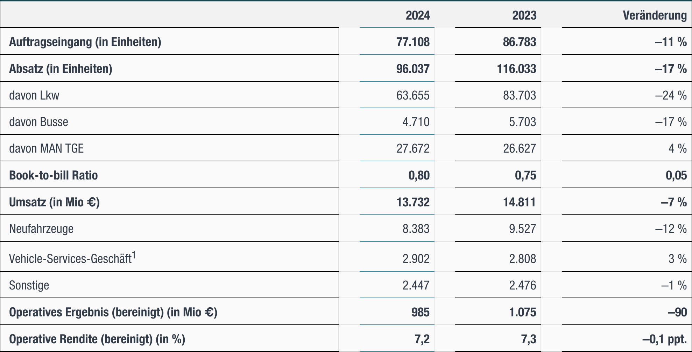
Task: Click the Auftragseingang change value –11 %
Action: coord(671,42)
